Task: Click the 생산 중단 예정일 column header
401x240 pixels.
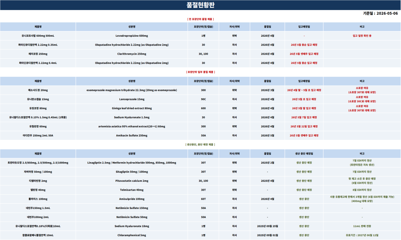Action: 304,154
